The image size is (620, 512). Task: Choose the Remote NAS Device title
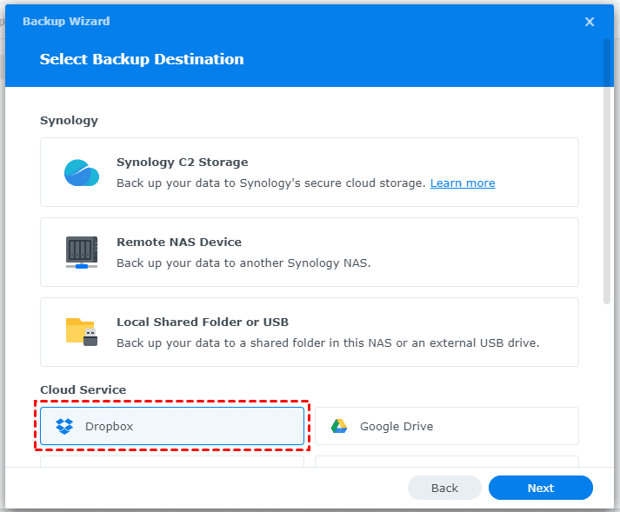tap(178, 242)
